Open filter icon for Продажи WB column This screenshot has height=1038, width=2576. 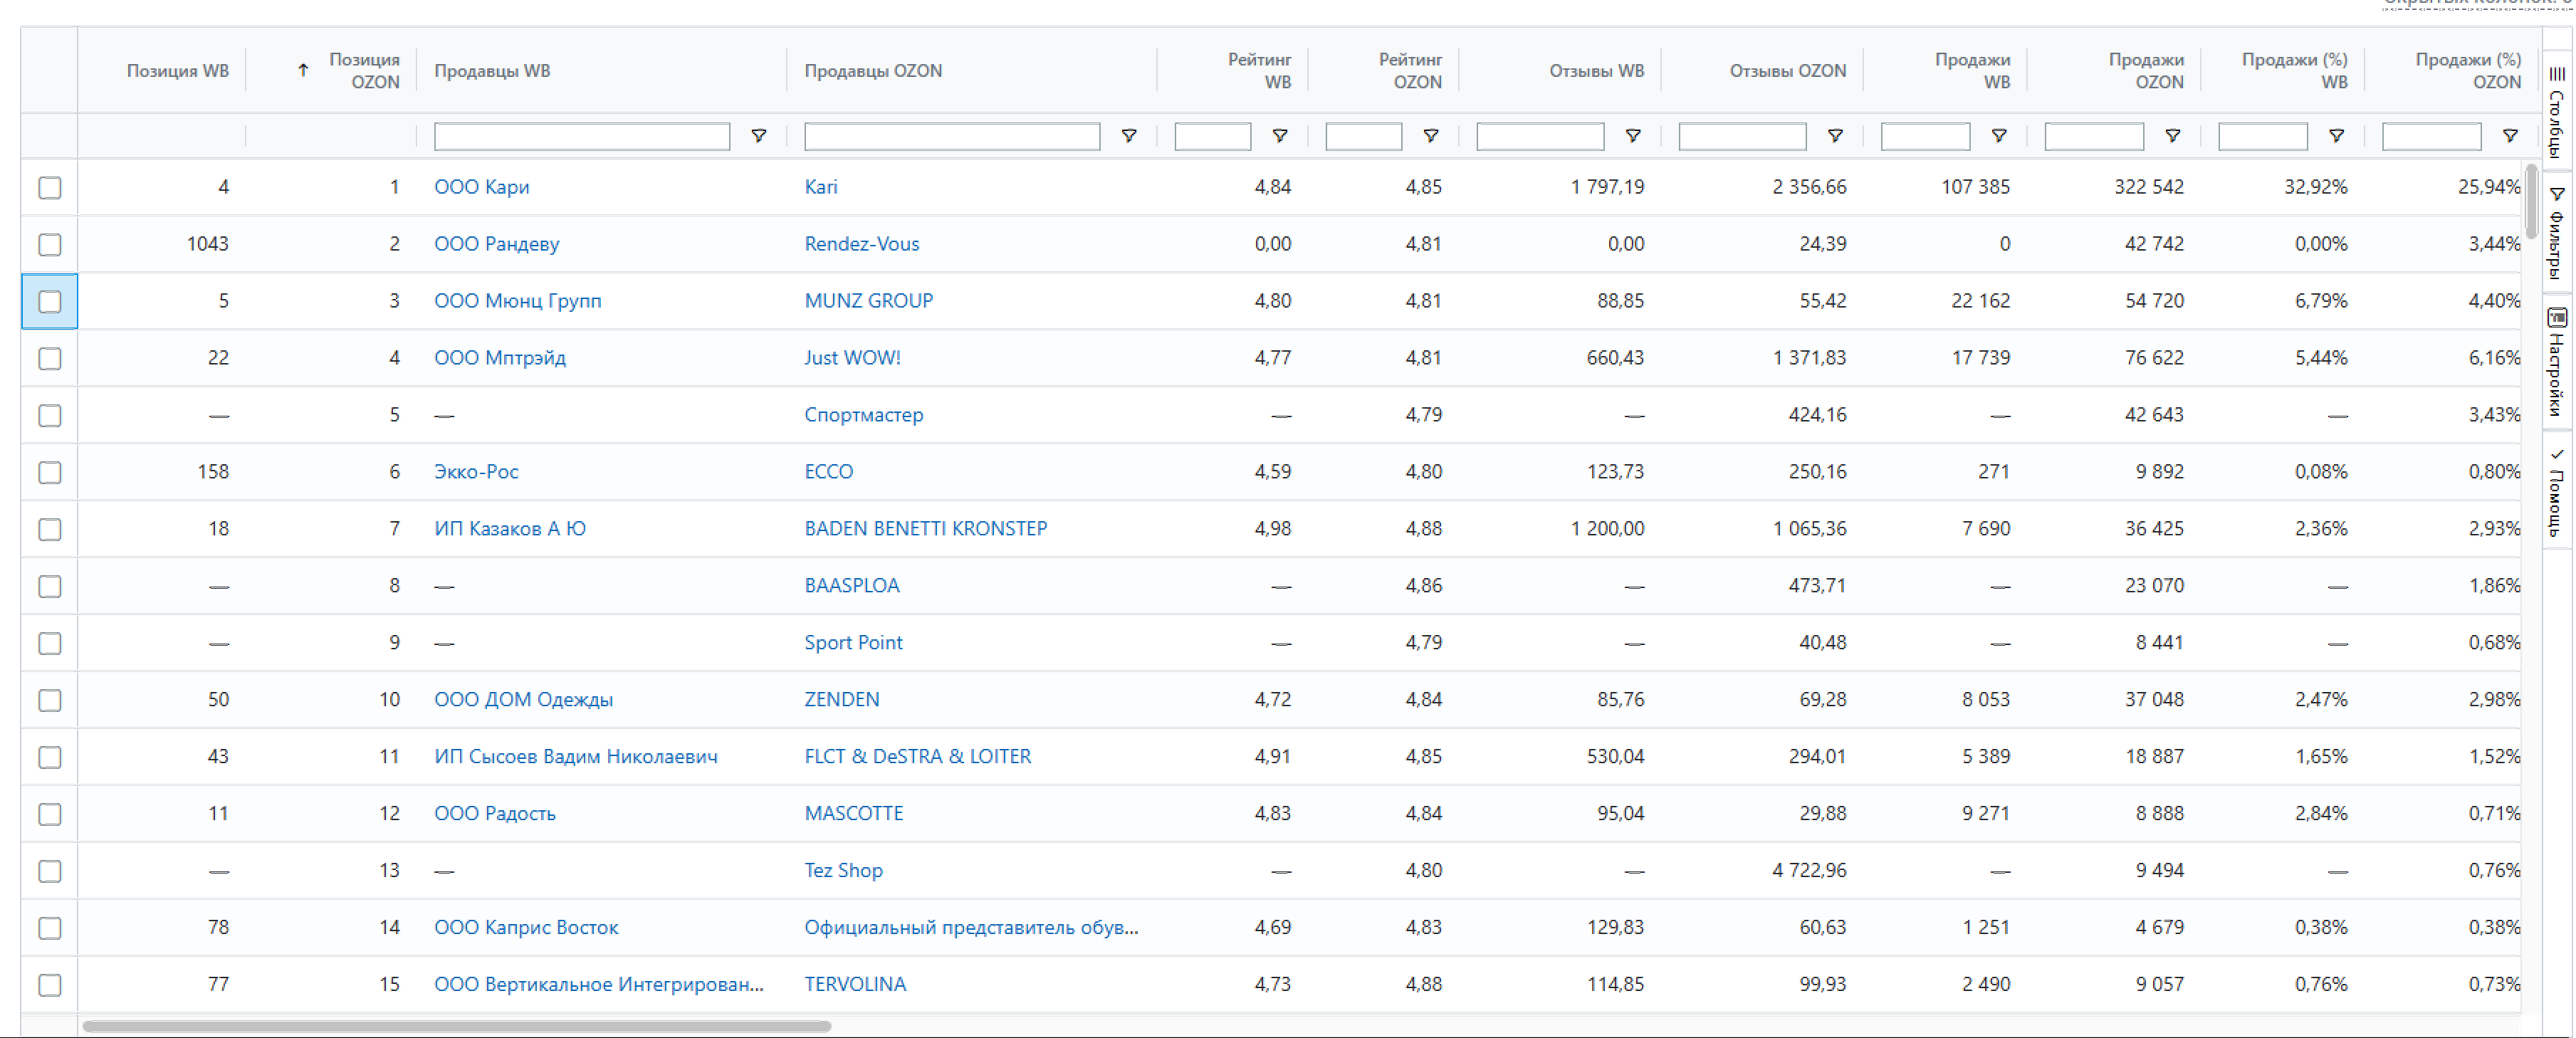(1999, 136)
